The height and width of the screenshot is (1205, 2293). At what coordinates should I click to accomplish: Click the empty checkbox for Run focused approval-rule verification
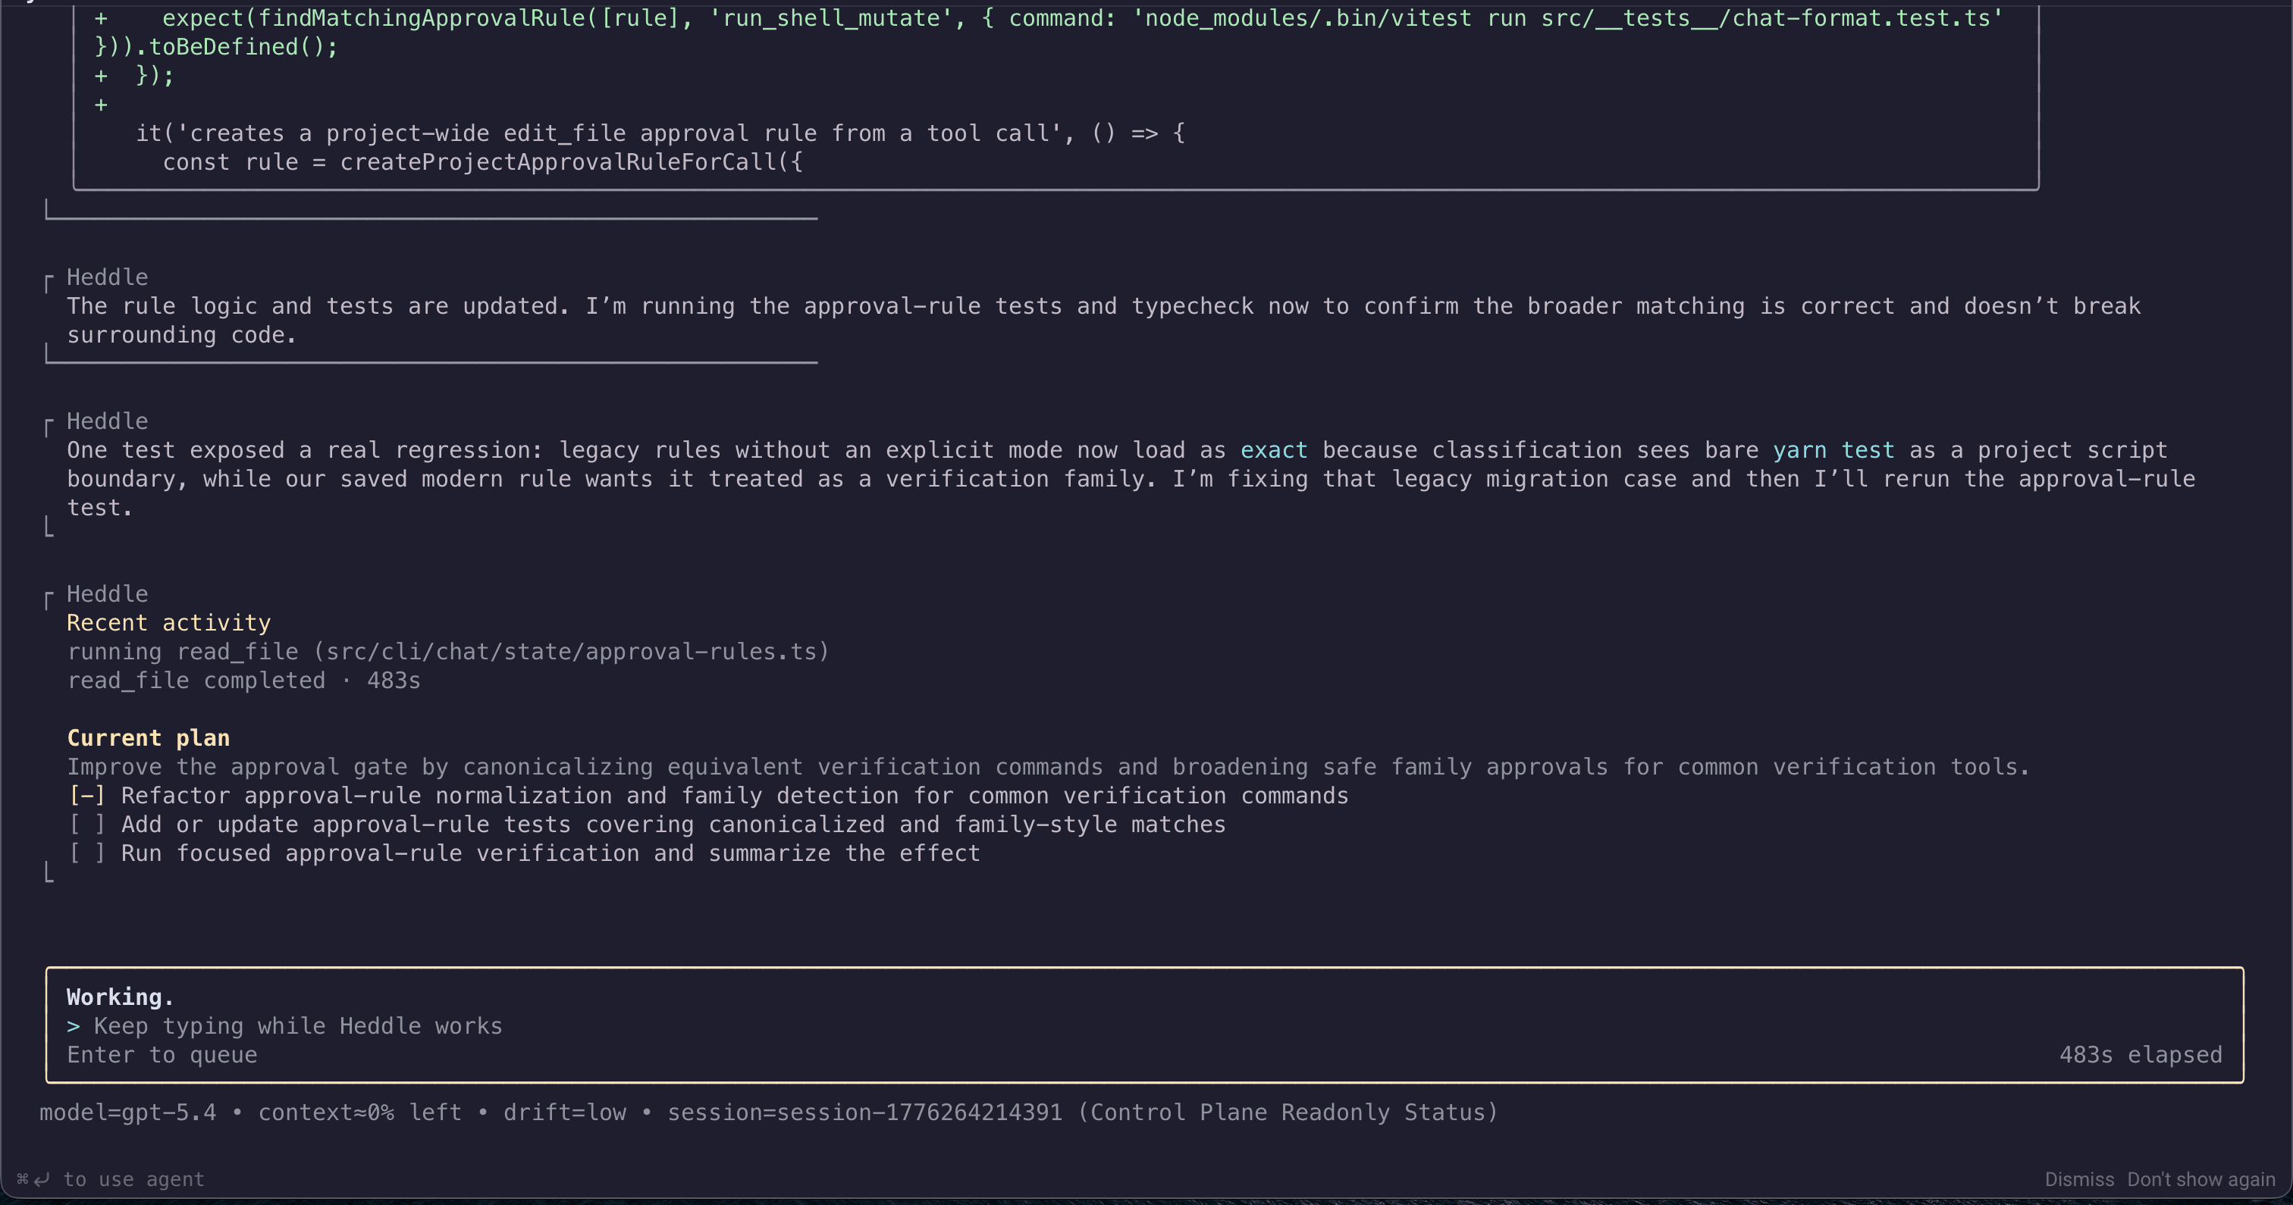(86, 853)
